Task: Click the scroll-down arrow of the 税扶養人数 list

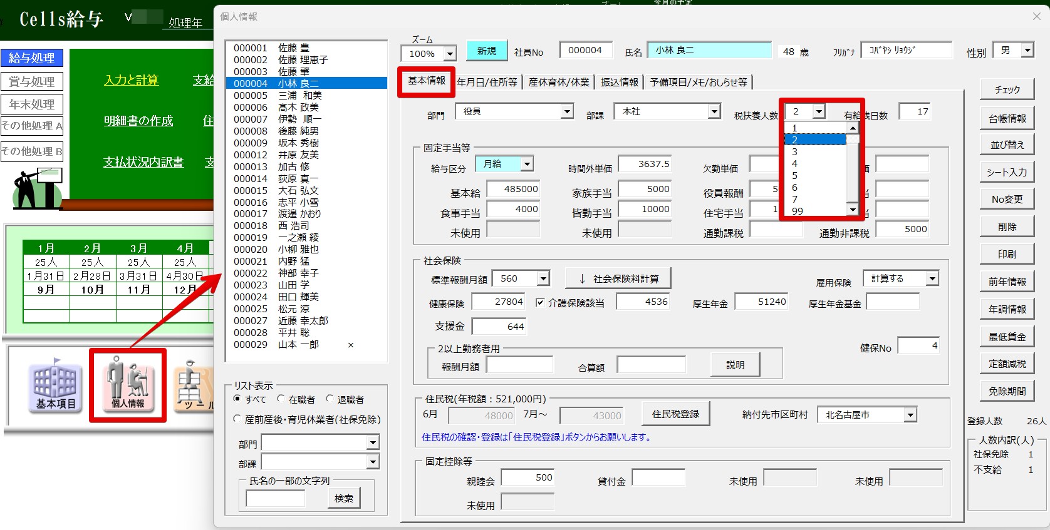Action: click(852, 210)
